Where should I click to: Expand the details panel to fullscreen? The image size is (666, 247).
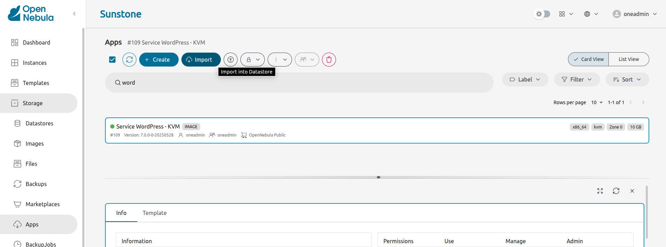[600, 191]
